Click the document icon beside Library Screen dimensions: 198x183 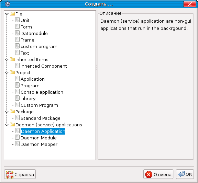[17, 98]
